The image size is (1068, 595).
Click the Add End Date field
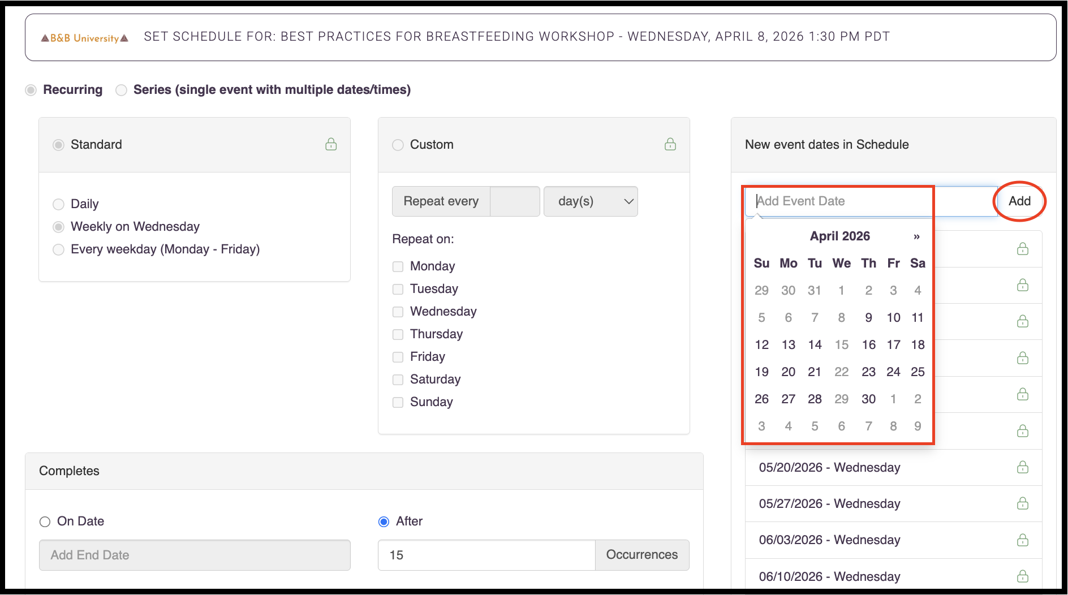195,555
